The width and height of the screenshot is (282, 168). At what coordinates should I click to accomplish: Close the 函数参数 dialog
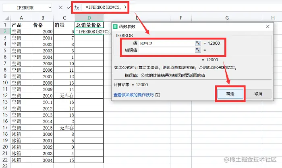[x=268, y=27]
